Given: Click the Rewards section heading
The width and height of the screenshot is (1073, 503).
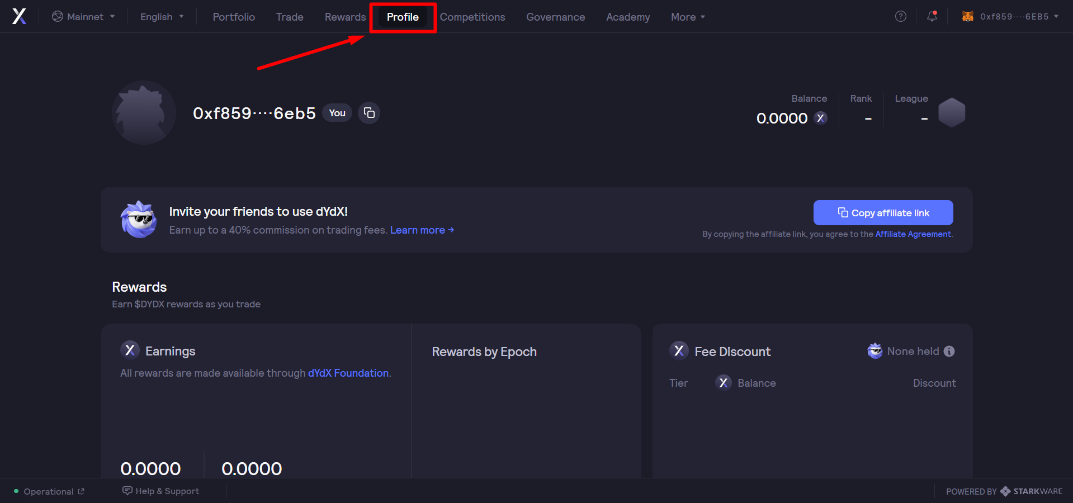Looking at the screenshot, I should tap(139, 287).
